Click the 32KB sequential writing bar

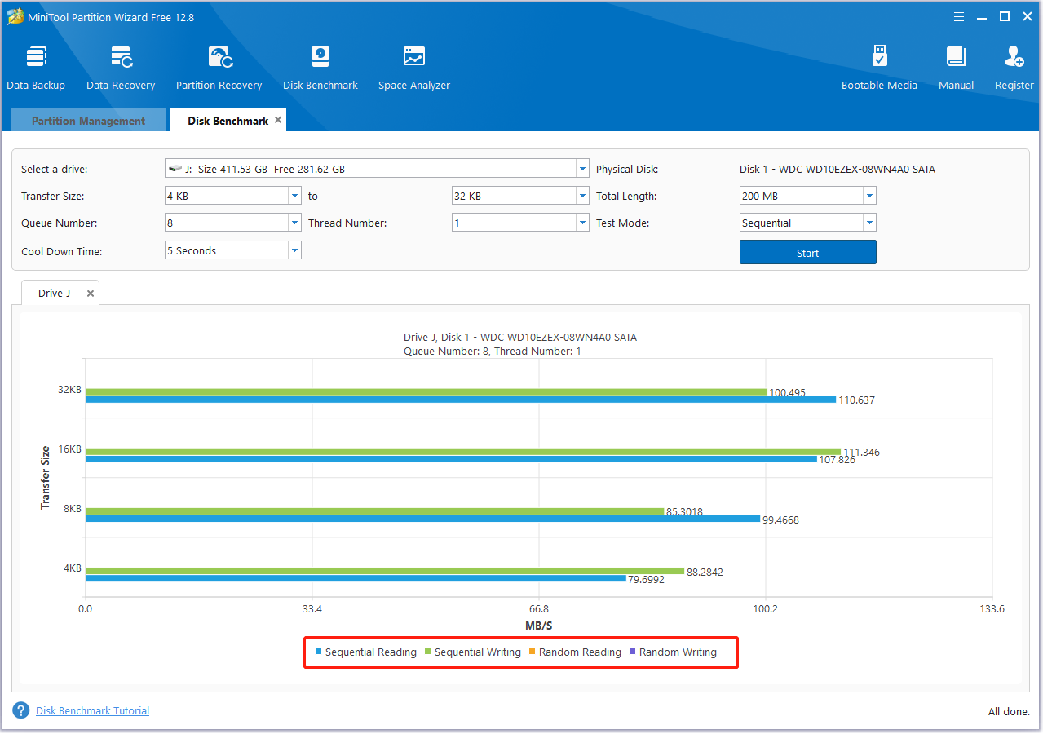point(426,392)
